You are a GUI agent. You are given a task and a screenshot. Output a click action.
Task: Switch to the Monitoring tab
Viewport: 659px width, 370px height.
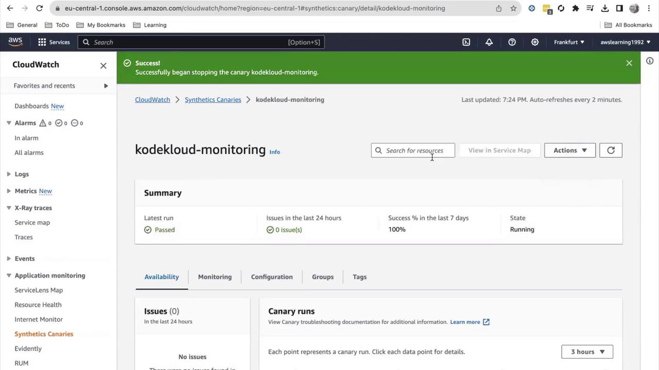pos(215,277)
